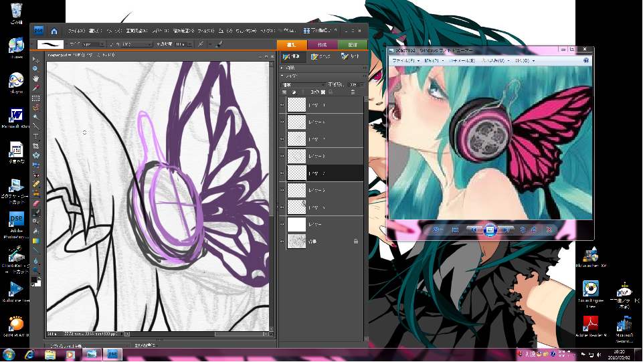Open ファイル menu in Photoshop Elements
This screenshot has width=643, height=362.
coord(76,31)
